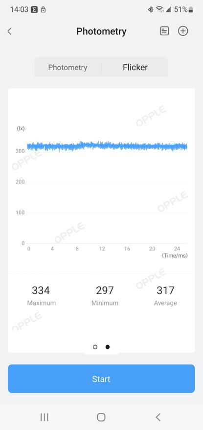
Task: Tap the battery indicator in status bar
Action: click(x=191, y=10)
